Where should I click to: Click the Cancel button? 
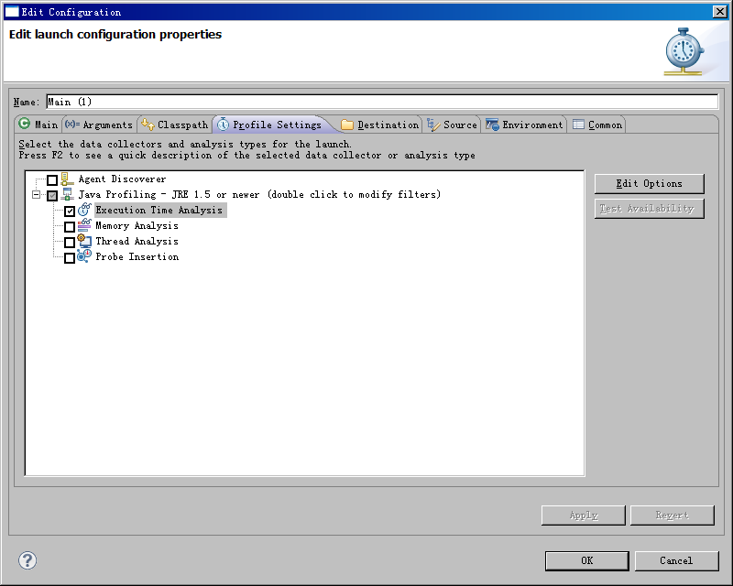[x=676, y=560]
